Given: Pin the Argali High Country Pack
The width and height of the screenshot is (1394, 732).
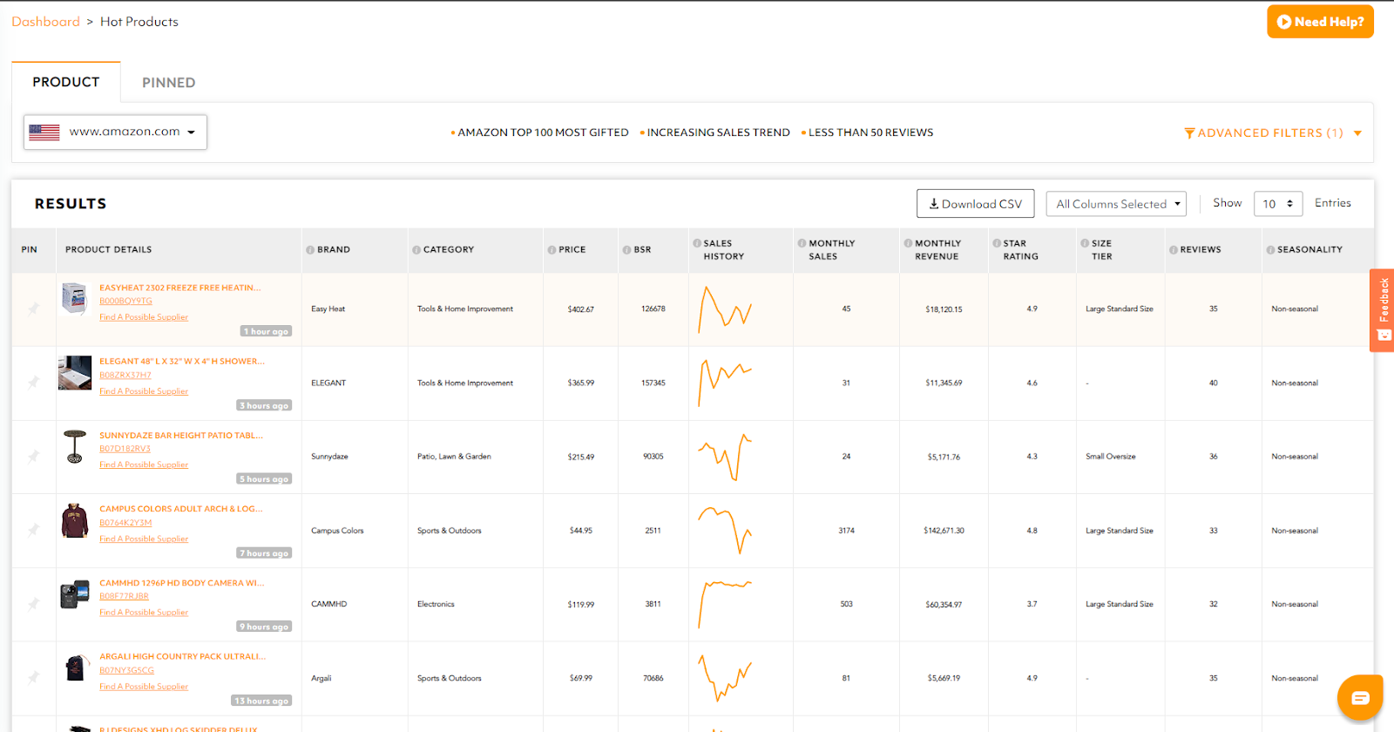Looking at the screenshot, I should (33, 677).
